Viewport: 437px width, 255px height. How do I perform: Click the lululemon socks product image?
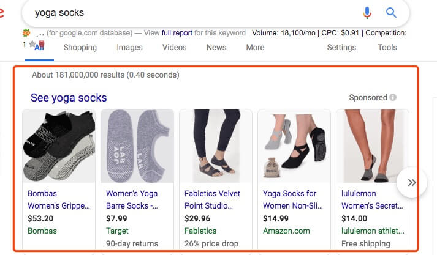tap(373, 146)
